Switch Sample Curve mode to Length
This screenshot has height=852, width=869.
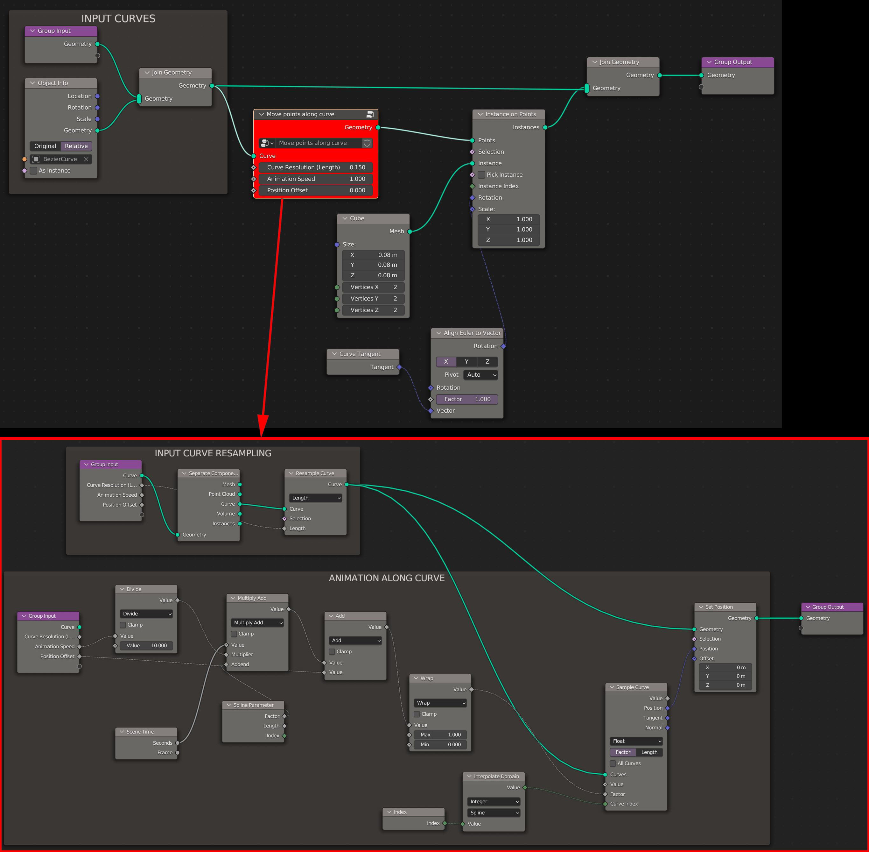pos(649,752)
